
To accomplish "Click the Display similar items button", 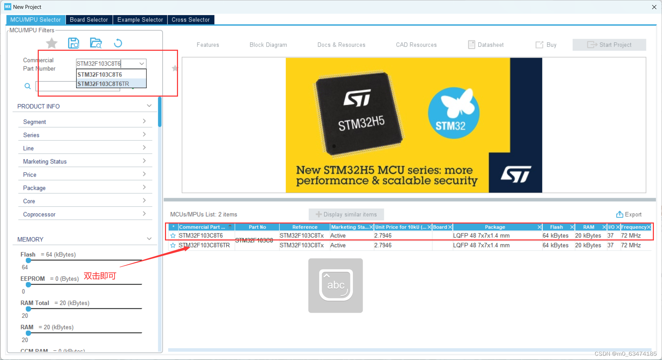I will (x=346, y=214).
